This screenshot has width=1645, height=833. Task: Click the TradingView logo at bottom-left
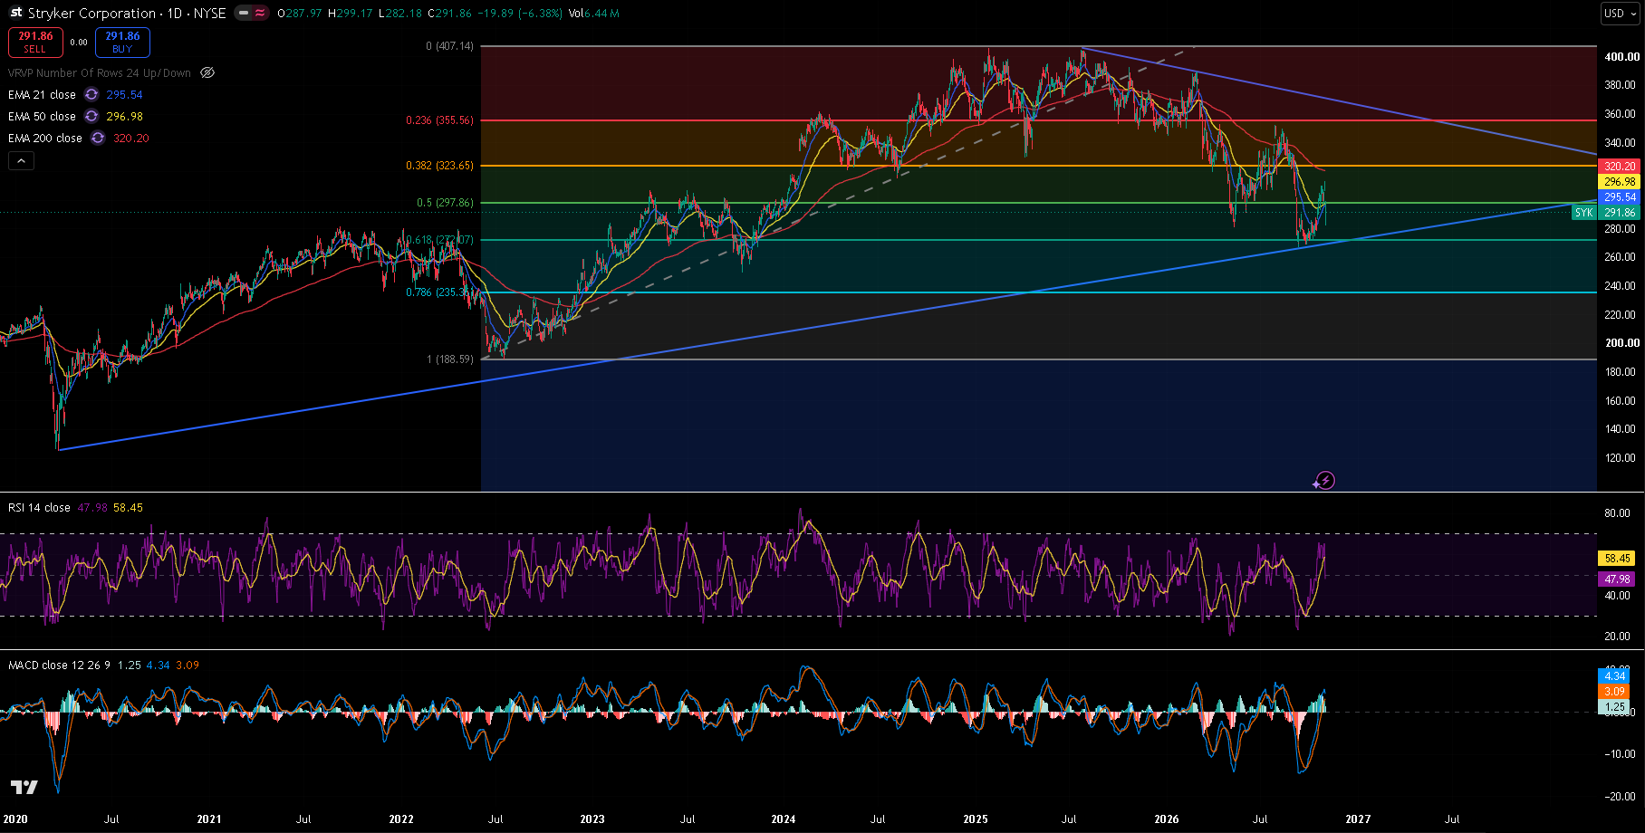tap(24, 787)
